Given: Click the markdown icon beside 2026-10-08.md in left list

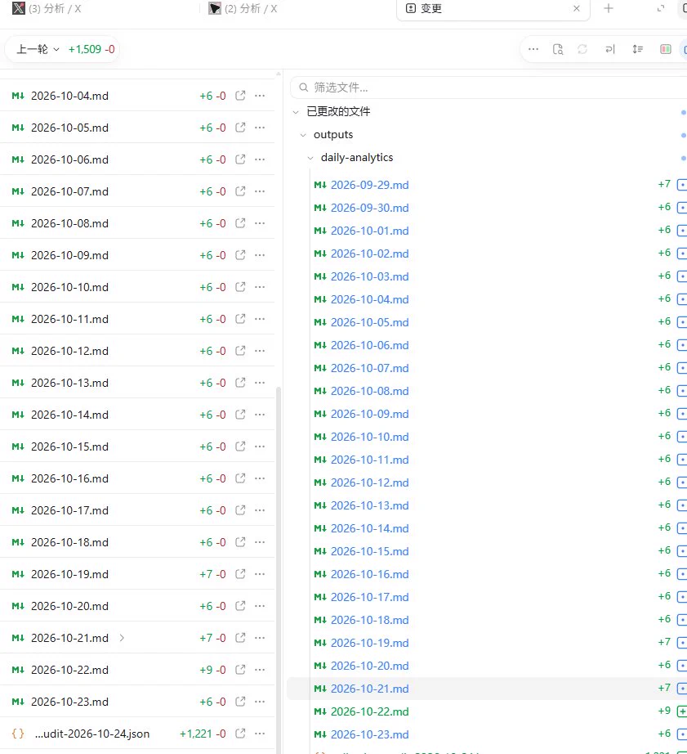Looking at the screenshot, I should (x=18, y=223).
